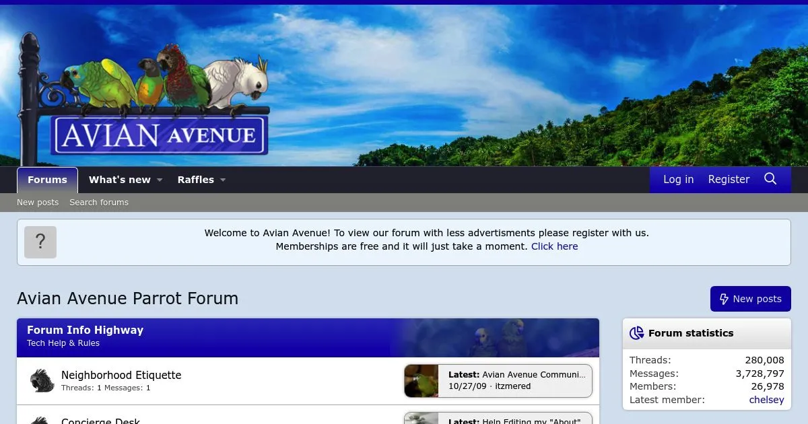This screenshot has height=424, width=808.
Task: Open latest thread Avian Avenue Communi...
Action: click(x=534, y=375)
